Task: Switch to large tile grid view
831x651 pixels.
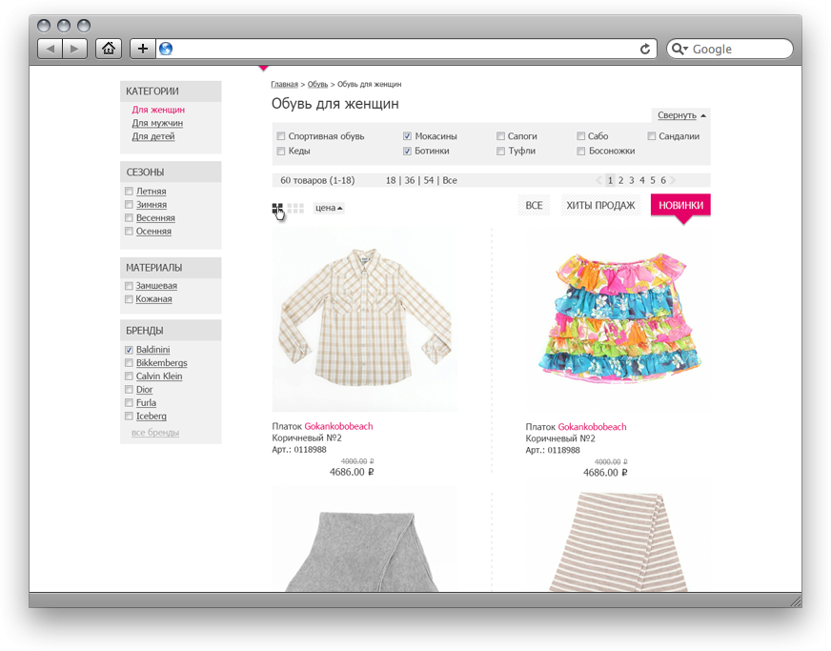Action: click(277, 209)
